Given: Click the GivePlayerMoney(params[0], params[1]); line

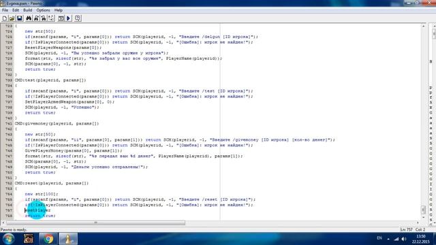Looking at the screenshot, I should (x=74, y=151).
